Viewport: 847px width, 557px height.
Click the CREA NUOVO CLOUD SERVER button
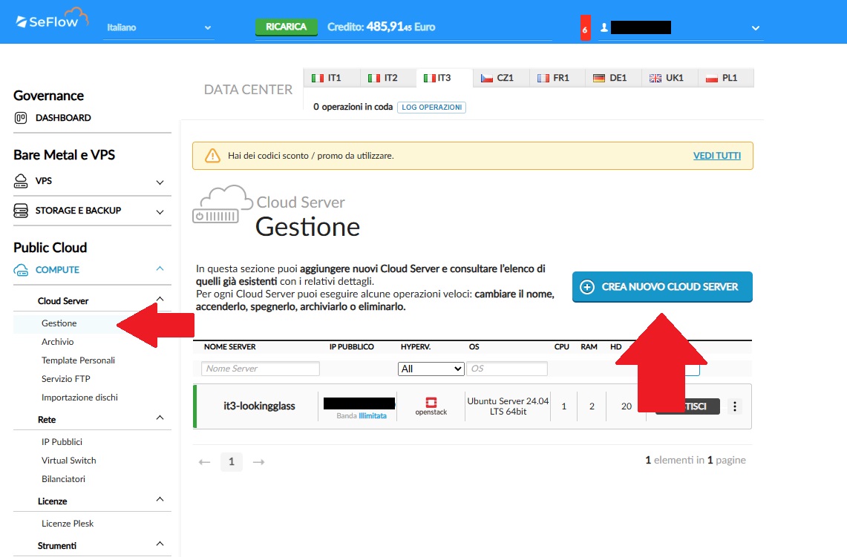pyautogui.click(x=661, y=286)
